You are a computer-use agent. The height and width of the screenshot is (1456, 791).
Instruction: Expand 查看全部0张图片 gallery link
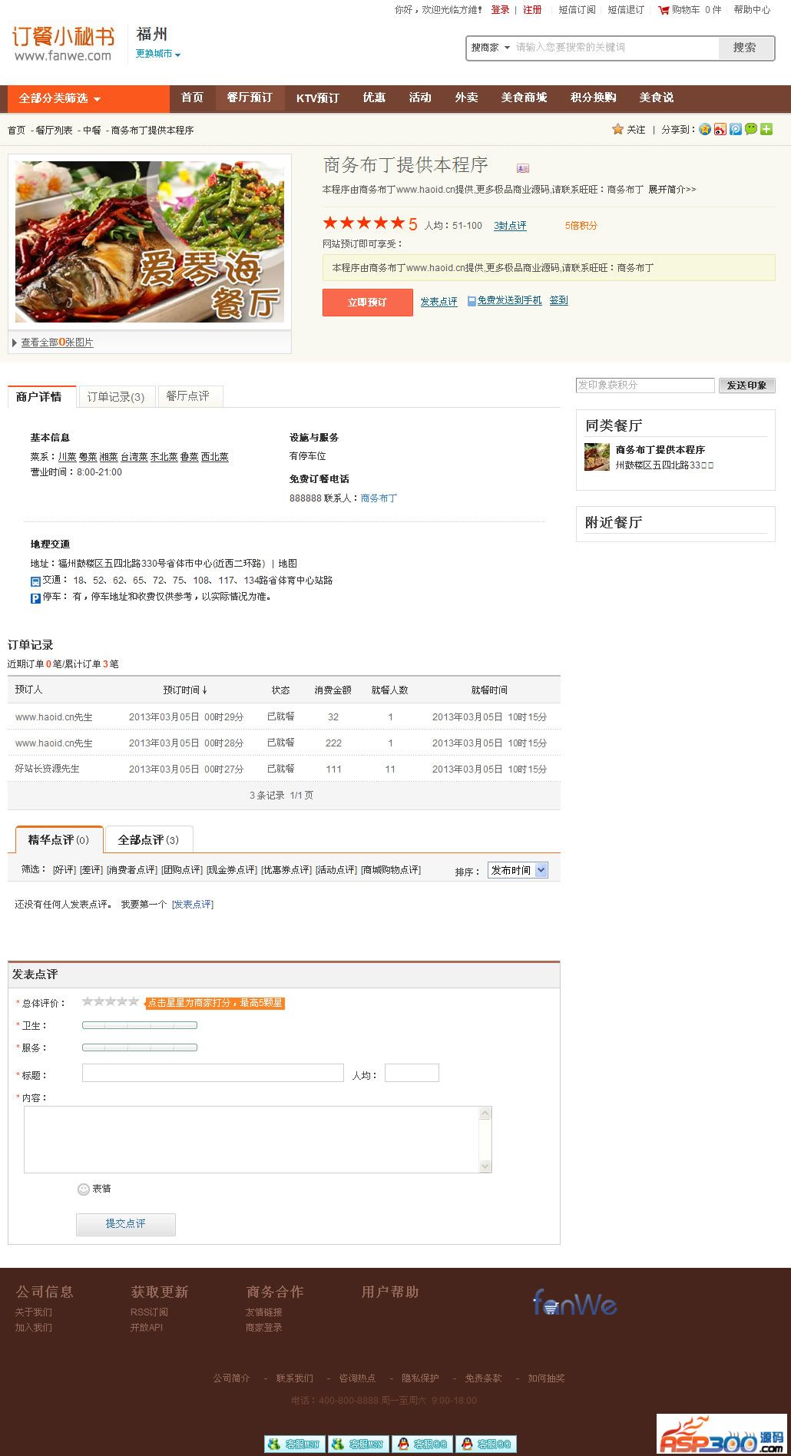(57, 342)
